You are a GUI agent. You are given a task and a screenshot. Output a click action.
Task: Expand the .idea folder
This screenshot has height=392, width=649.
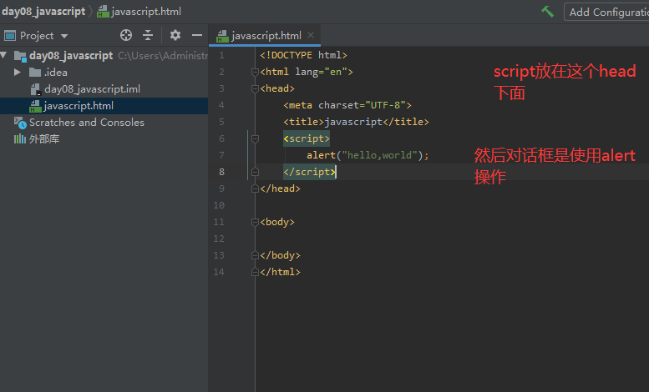(x=18, y=73)
